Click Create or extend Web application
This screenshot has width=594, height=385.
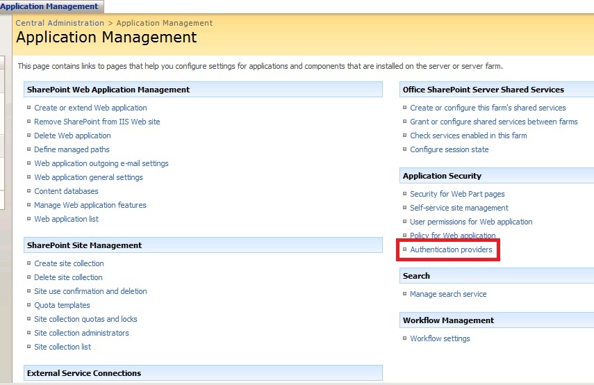(90, 108)
